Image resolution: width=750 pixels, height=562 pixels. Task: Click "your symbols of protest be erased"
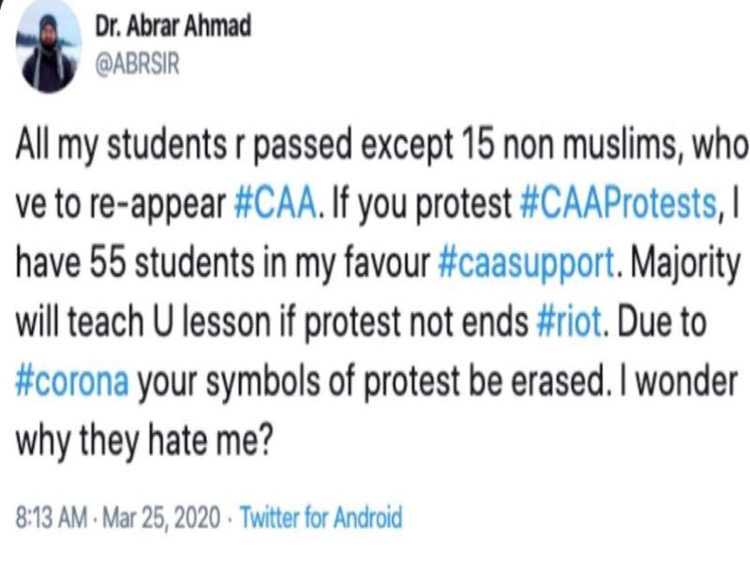pyautogui.click(x=371, y=382)
